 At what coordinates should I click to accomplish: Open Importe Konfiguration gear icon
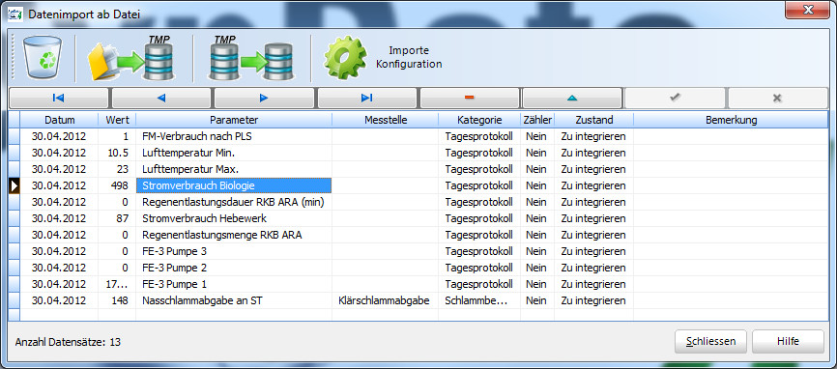tap(345, 58)
